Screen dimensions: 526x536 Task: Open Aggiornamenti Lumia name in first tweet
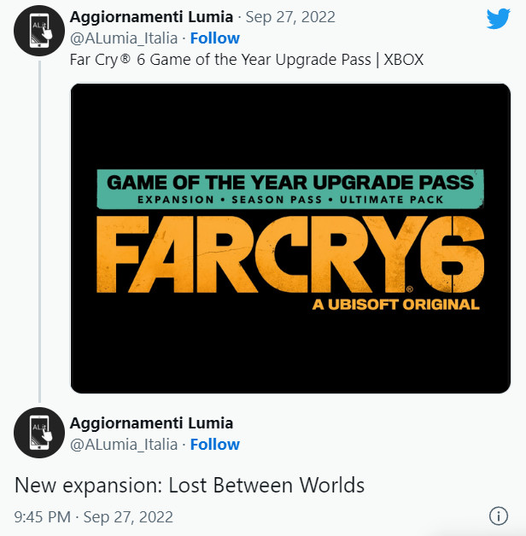150,18
